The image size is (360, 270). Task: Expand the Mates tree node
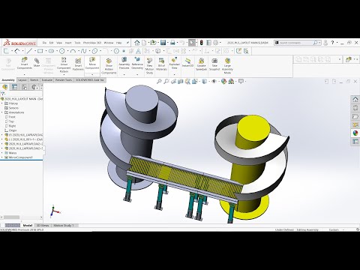2,153
